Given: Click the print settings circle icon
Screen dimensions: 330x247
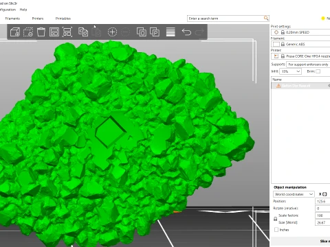Looking at the screenshot, I should (276, 32).
